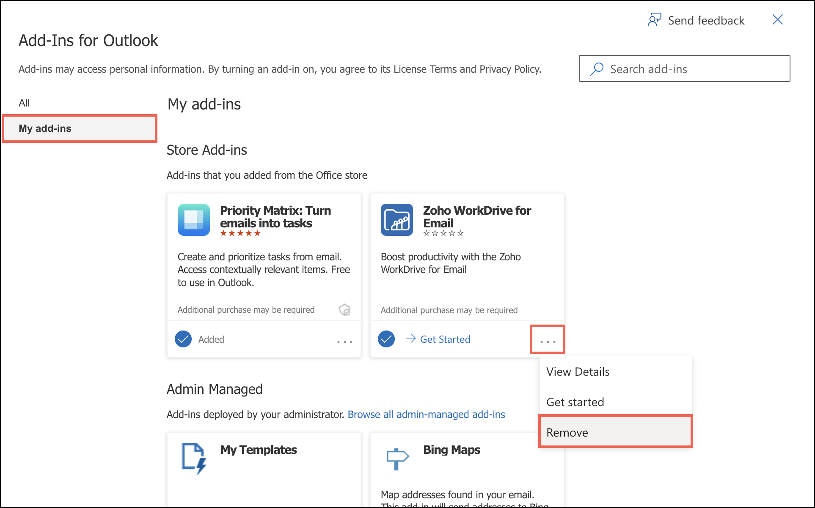Choose View Details in context menu
815x508 pixels.
click(x=578, y=371)
